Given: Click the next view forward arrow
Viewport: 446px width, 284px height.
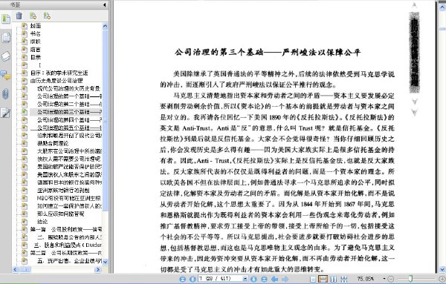Looking at the screenshot, I should tap(285, 279).
